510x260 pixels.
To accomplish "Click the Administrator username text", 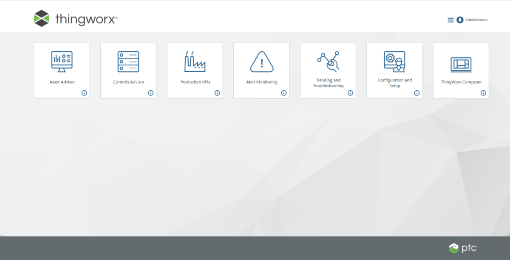I will pos(476,20).
